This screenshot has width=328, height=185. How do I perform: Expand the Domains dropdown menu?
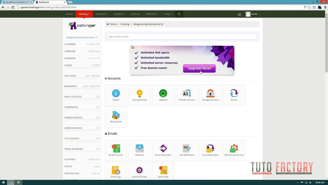pos(102,14)
